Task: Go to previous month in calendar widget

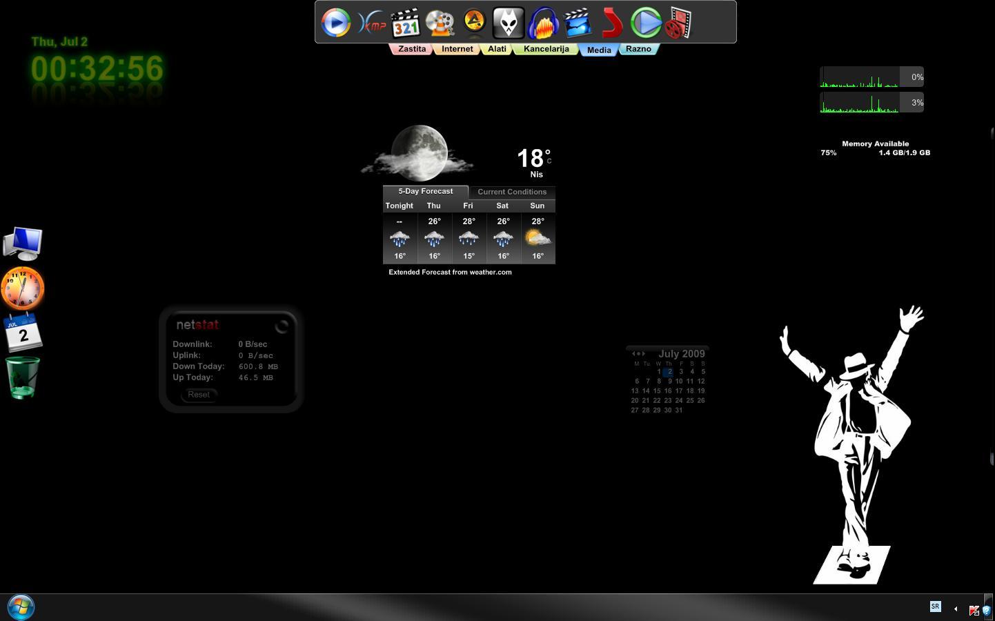Action: tap(633, 354)
